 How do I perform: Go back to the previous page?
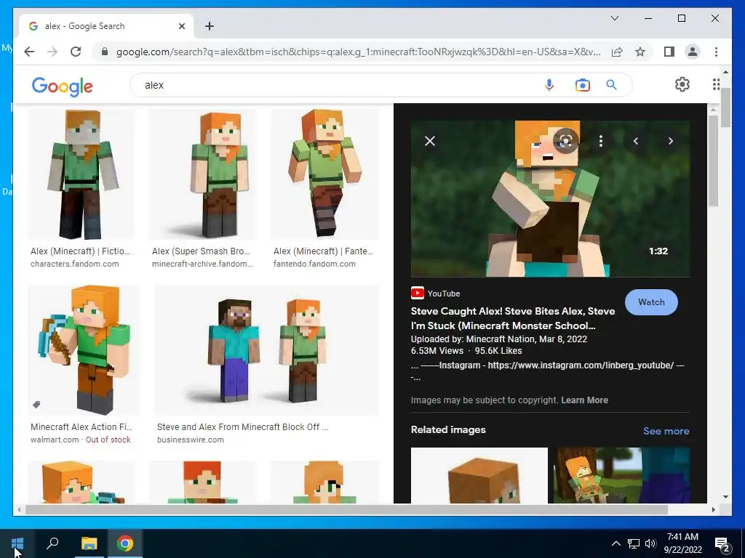pyautogui.click(x=29, y=52)
